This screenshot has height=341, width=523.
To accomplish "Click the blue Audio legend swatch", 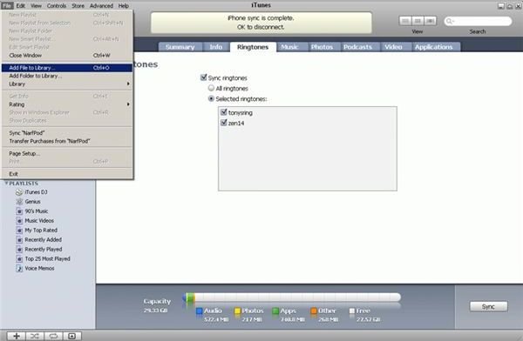I will pos(199,311).
